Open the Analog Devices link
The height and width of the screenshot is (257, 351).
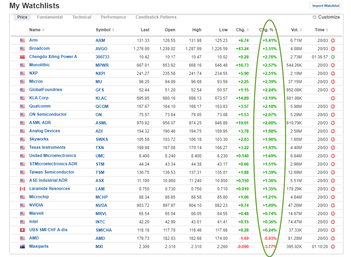[44, 131]
